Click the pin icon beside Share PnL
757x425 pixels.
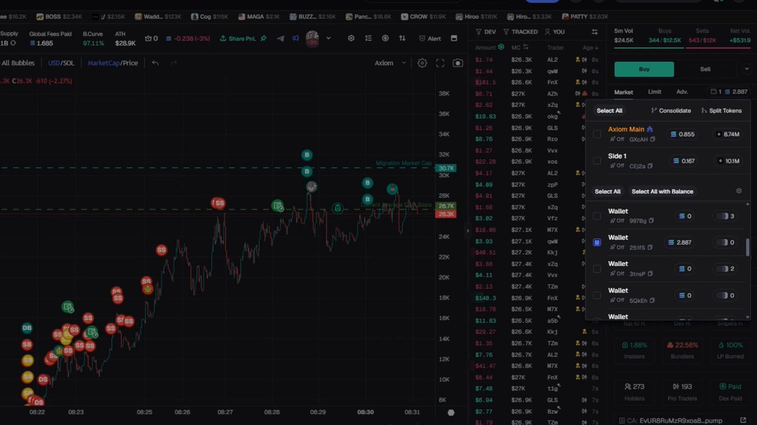[264, 38]
